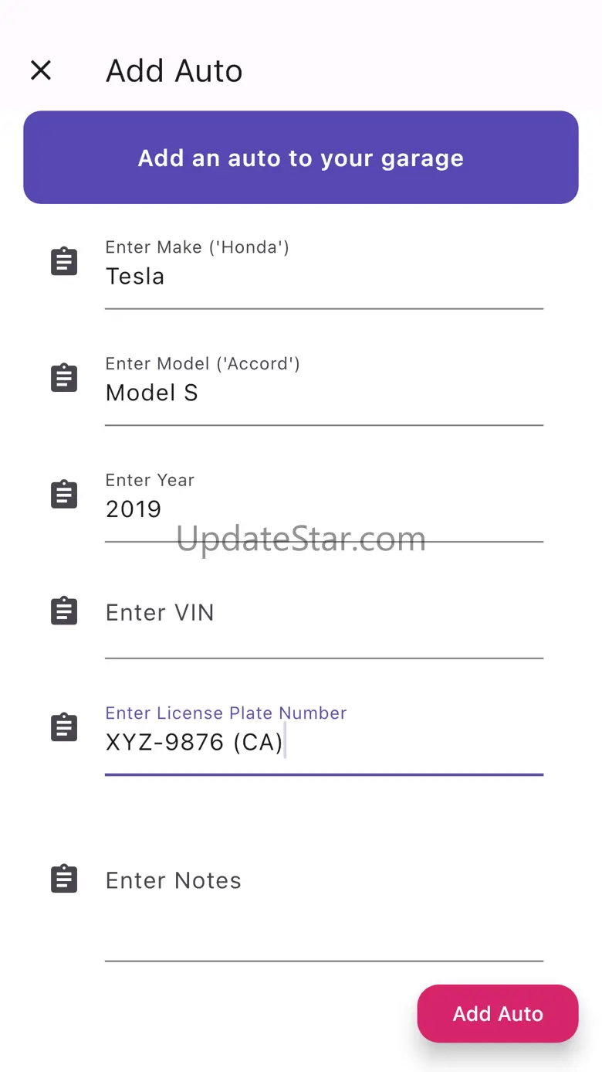
Task: Click the UpdateStar.com watermark text
Action: point(301,539)
